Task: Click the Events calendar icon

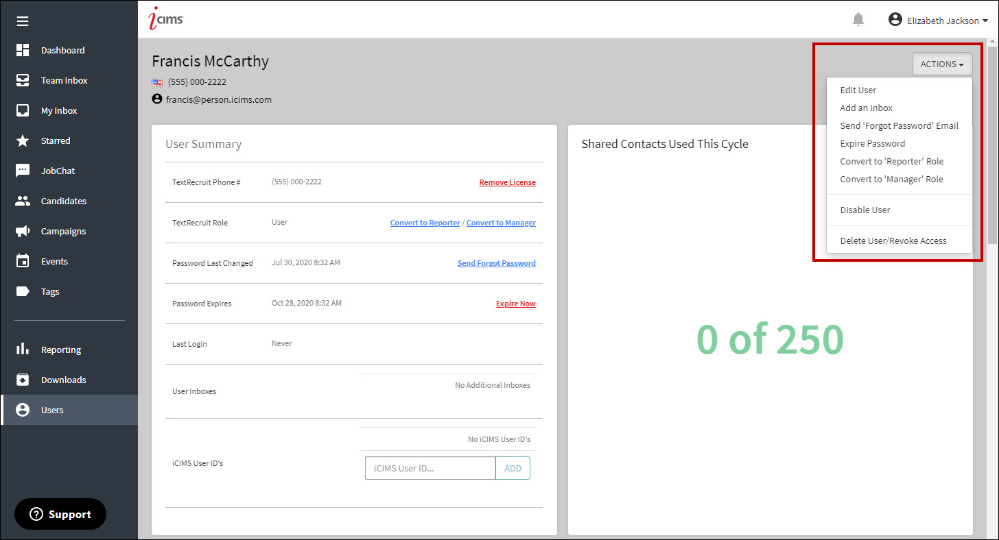Action: click(23, 261)
